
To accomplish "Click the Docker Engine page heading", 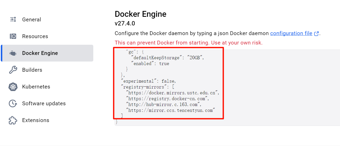I will click(140, 14).
